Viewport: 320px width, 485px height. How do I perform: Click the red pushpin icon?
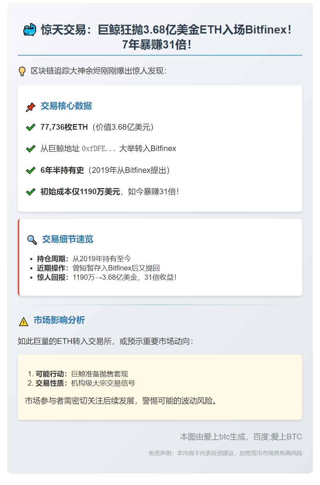click(31, 107)
